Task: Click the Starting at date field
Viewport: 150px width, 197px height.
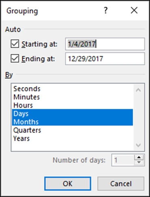Action: point(105,44)
